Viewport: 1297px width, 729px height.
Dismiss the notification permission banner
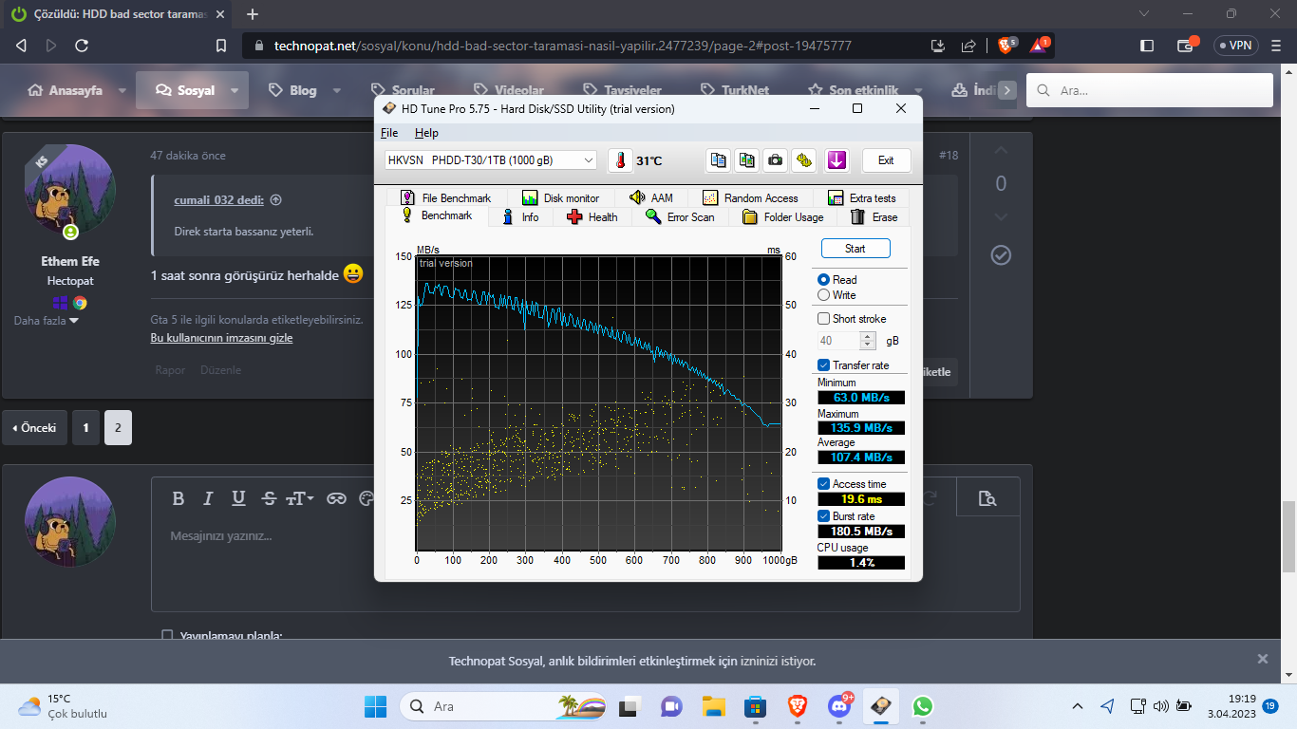tap(1263, 659)
